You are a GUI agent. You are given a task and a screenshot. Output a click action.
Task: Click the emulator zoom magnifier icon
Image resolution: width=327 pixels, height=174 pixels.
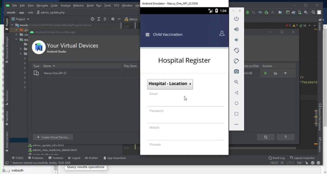pyautogui.click(x=236, y=82)
